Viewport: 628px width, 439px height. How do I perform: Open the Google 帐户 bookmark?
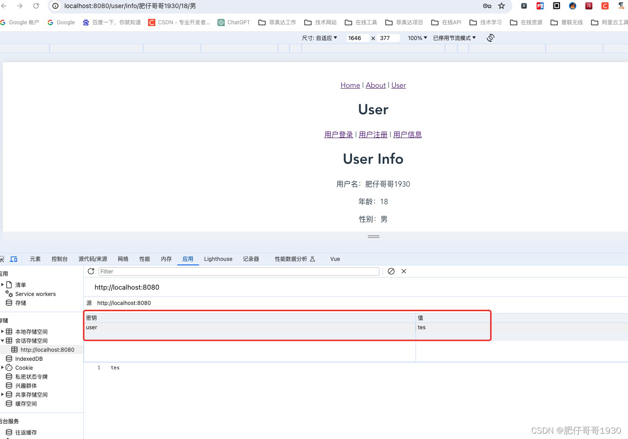coord(20,22)
